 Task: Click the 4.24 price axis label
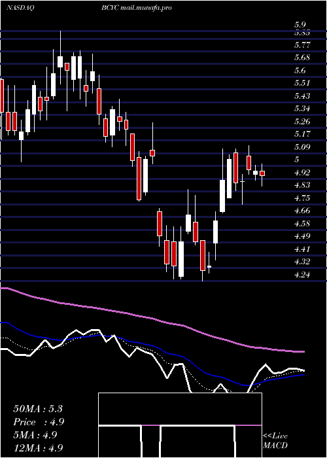(302, 274)
